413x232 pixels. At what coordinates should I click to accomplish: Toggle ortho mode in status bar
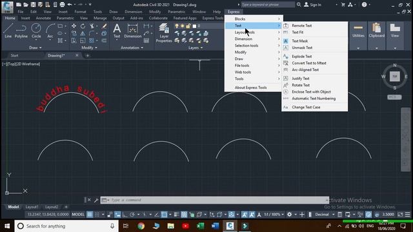click(125, 215)
